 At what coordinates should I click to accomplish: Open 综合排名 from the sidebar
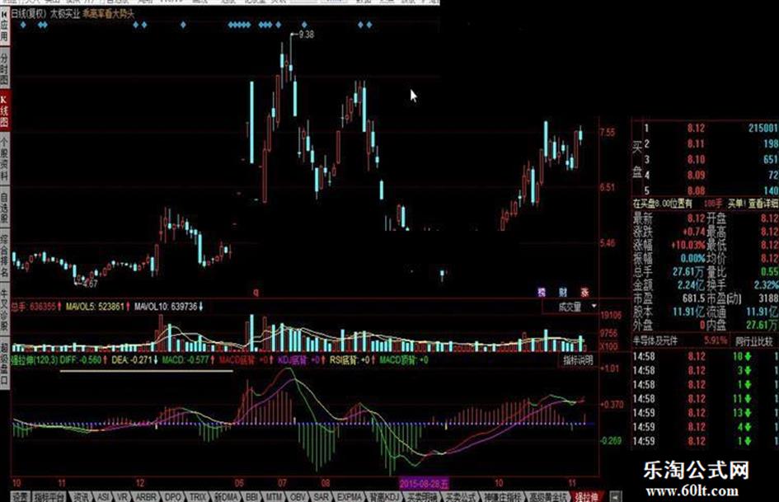pyautogui.click(x=4, y=256)
